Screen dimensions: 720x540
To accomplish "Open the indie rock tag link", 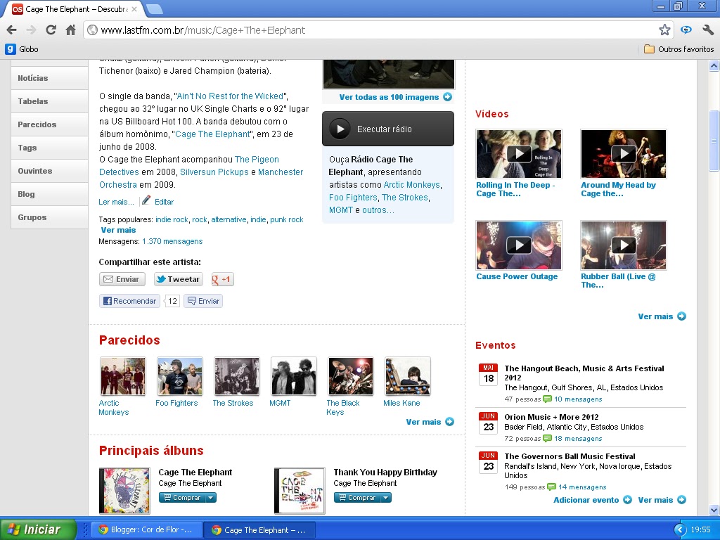I will (x=172, y=219).
